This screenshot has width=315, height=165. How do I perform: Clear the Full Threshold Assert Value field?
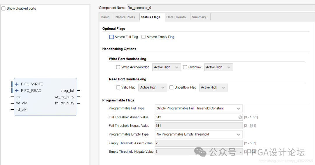point(240,117)
